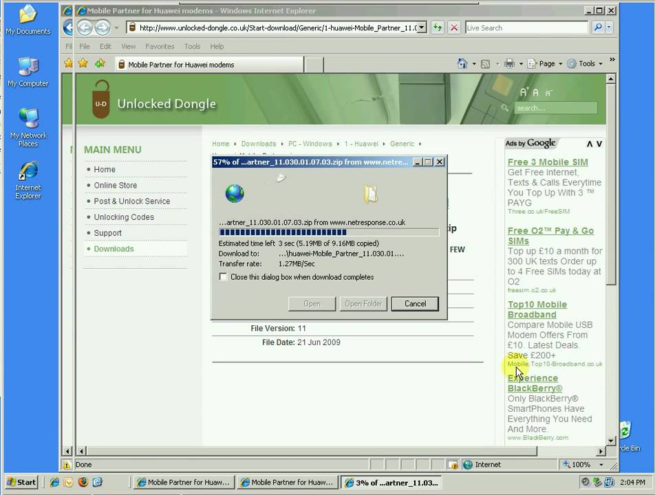
Task: Print the page using printer icon
Action: tap(509, 63)
